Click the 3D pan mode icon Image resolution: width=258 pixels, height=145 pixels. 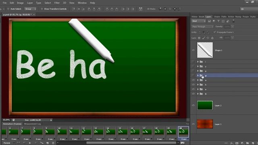click(x=170, y=9)
